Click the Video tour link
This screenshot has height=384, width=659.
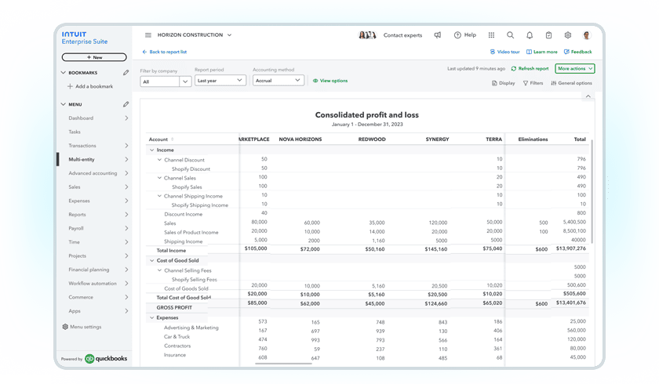tap(504, 52)
